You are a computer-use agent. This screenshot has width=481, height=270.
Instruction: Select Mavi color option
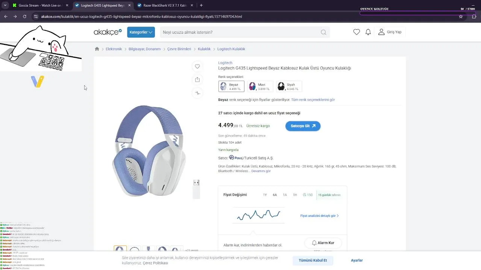(x=260, y=87)
